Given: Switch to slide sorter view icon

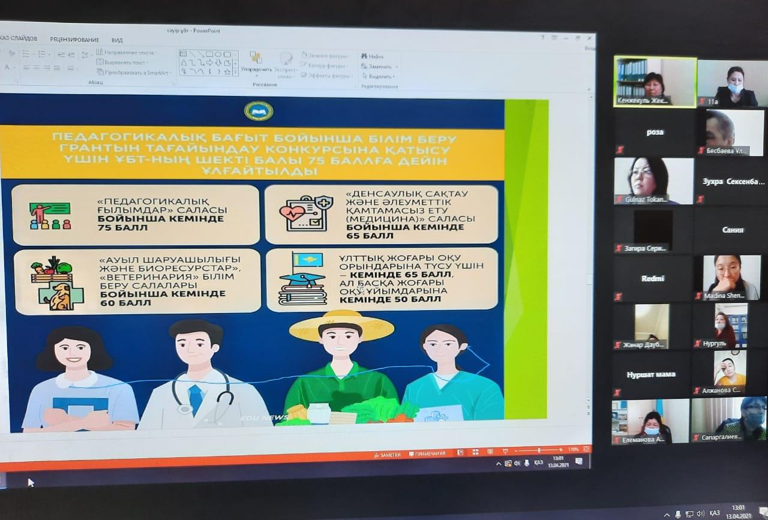Looking at the screenshot, I should coord(475,452).
